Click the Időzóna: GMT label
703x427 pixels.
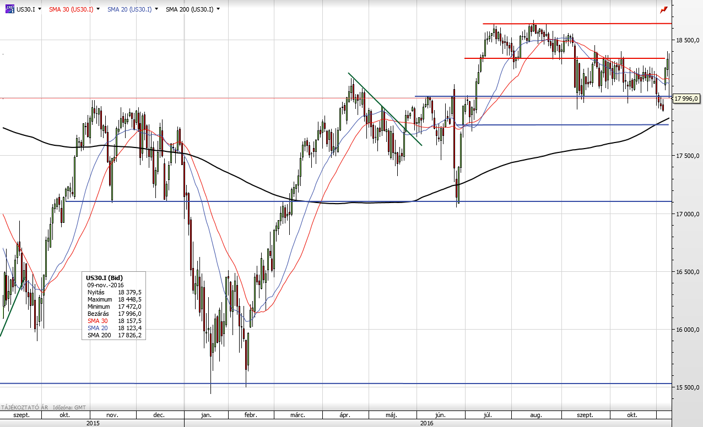(69, 407)
